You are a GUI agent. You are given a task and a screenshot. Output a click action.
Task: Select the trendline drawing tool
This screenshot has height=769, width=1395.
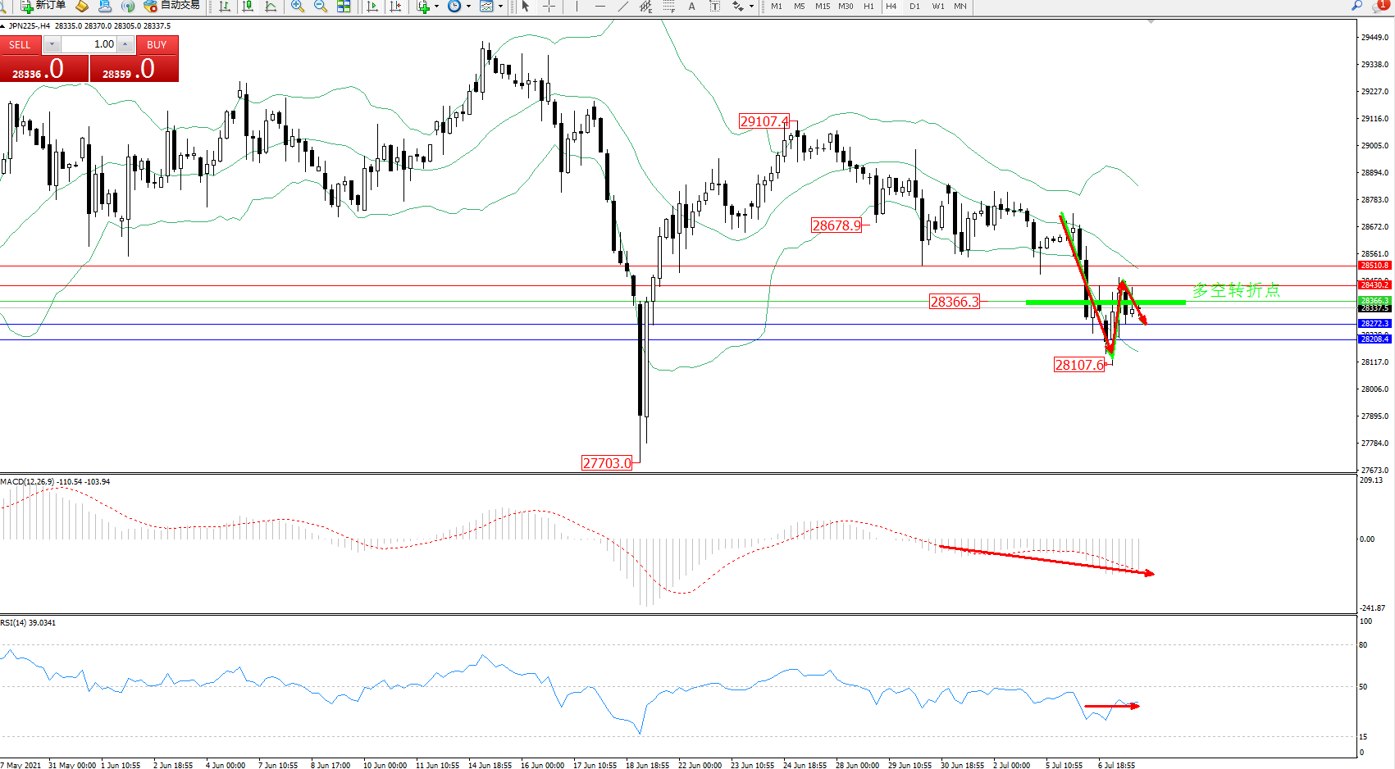tap(623, 7)
